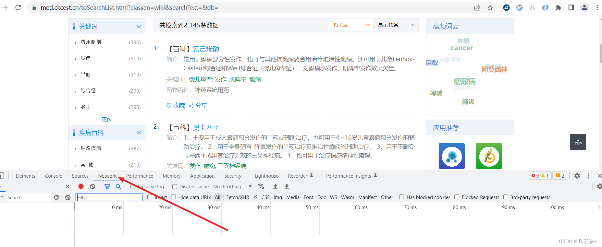Viewport: 602px width, 247px height.
Task: Click the hash extension icon in toolbar
Action: (506, 8)
